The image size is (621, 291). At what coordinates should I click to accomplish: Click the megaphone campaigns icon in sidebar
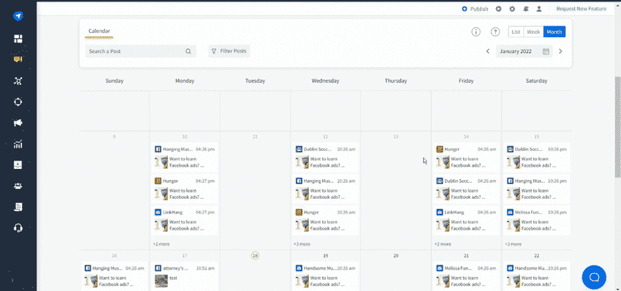coord(18,123)
